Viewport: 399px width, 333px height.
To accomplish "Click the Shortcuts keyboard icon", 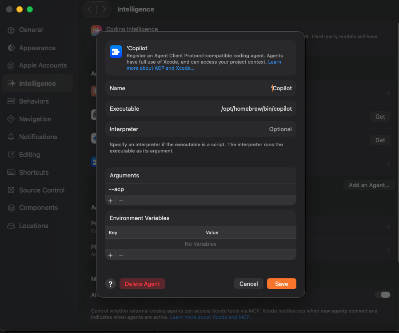I will tap(11, 173).
